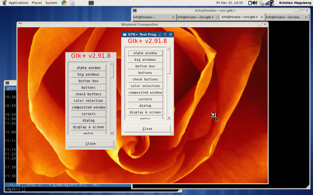313x195 pixels.
Task: Click the window icon of GTK+ Test Prog
Action: (x=125, y=34)
